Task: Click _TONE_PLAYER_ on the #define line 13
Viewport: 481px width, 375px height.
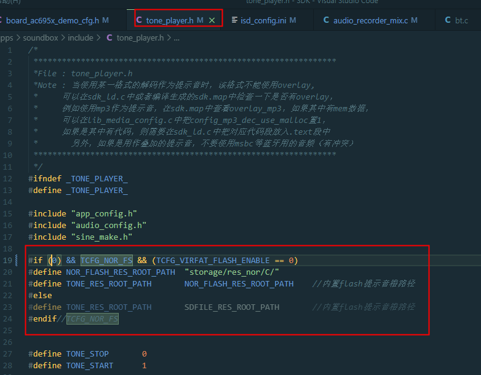Action: pos(97,190)
